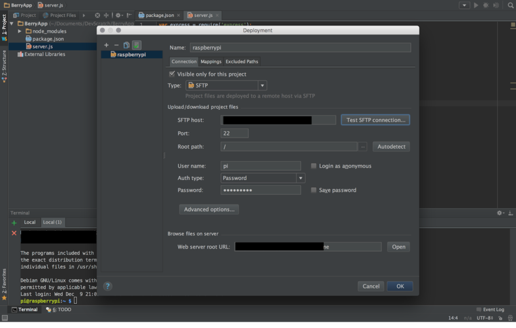Hide the Project tool window
Image resolution: width=516 pixels, height=328 pixels.
(129, 15)
